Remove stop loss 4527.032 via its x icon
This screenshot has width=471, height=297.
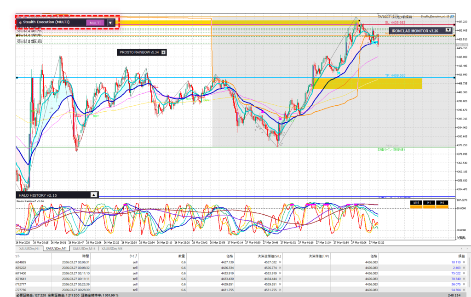point(280,261)
